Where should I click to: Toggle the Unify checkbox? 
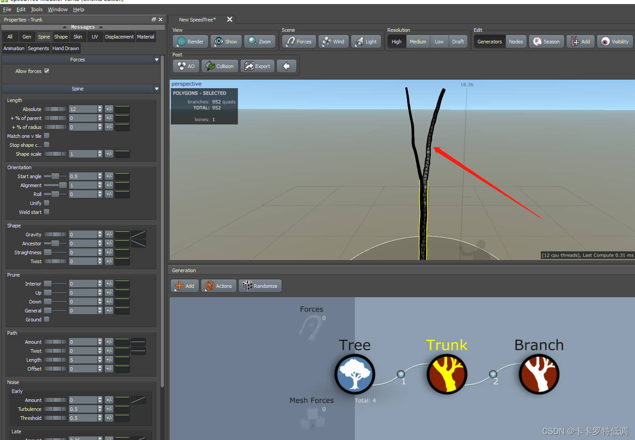point(47,203)
